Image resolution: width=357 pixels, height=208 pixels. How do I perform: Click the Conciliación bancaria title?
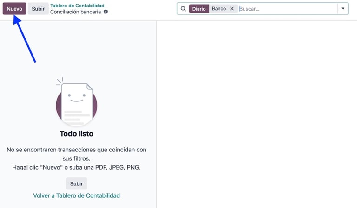click(76, 12)
